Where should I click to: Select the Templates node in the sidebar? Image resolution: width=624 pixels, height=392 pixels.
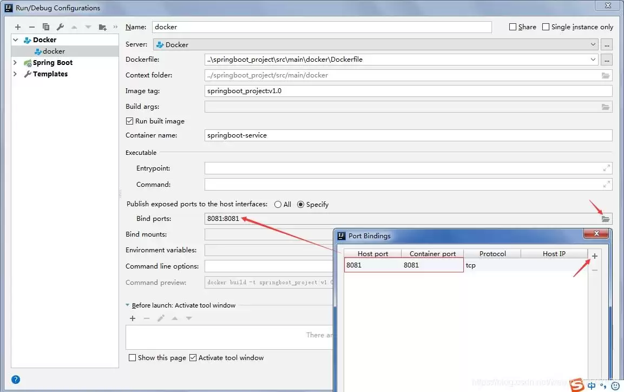pyautogui.click(x=49, y=74)
